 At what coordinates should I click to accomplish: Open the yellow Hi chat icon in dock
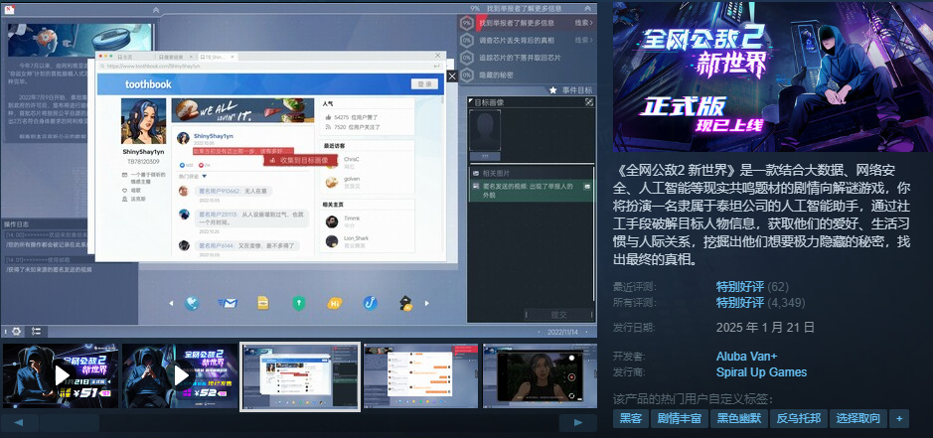(335, 304)
